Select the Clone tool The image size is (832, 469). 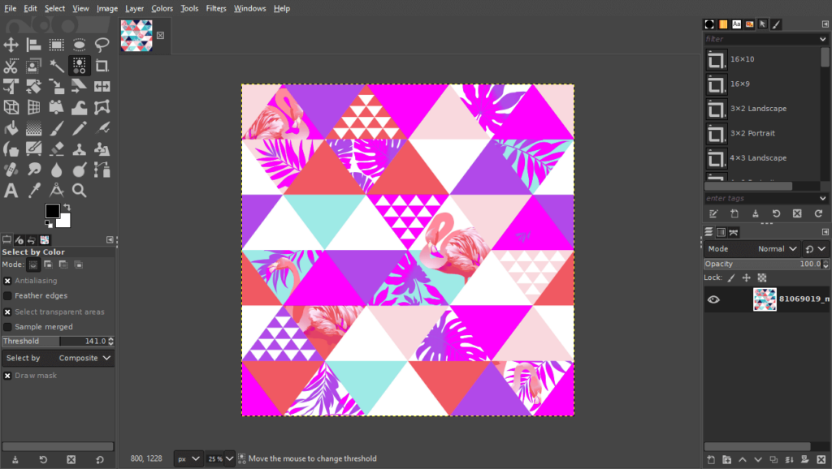pyautogui.click(x=77, y=148)
